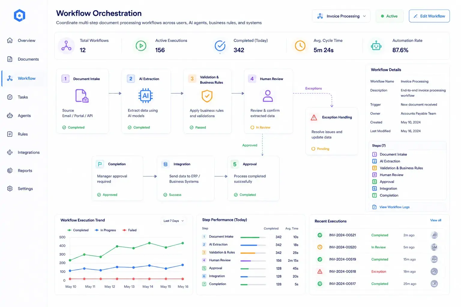Select Completion in Steps list
This screenshot has height=307, width=461.
[385, 195]
